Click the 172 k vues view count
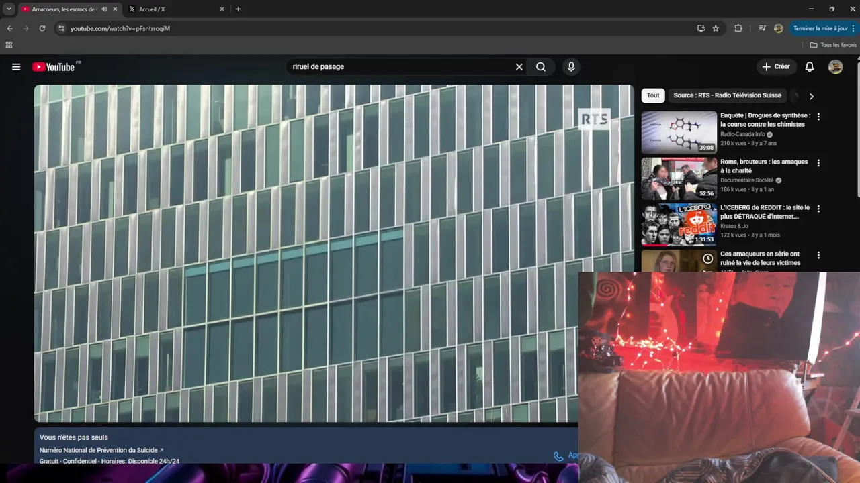The height and width of the screenshot is (483, 860). (733, 235)
